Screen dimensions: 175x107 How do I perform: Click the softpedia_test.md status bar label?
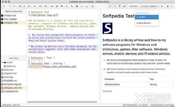[x=11, y=105]
